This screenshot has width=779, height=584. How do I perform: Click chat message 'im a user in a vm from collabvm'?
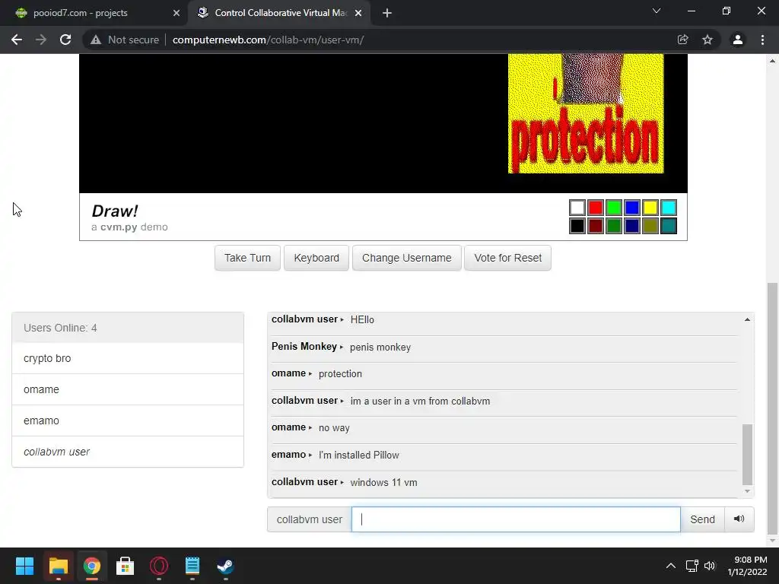(420, 401)
